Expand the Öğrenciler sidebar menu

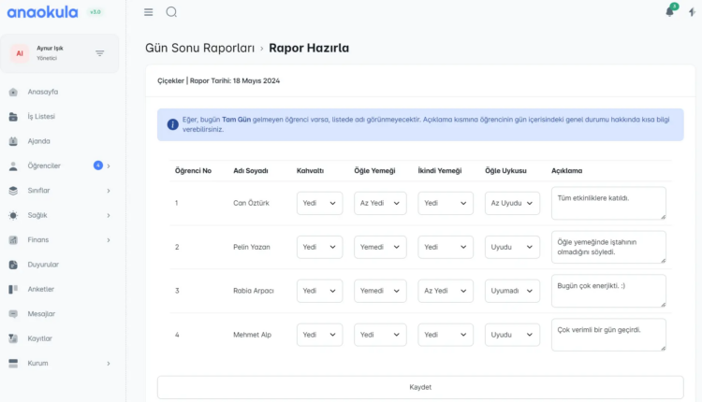108,165
